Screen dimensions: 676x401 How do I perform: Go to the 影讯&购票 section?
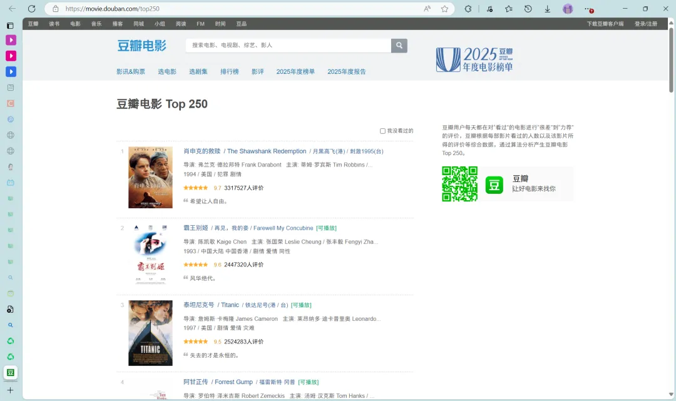(131, 71)
